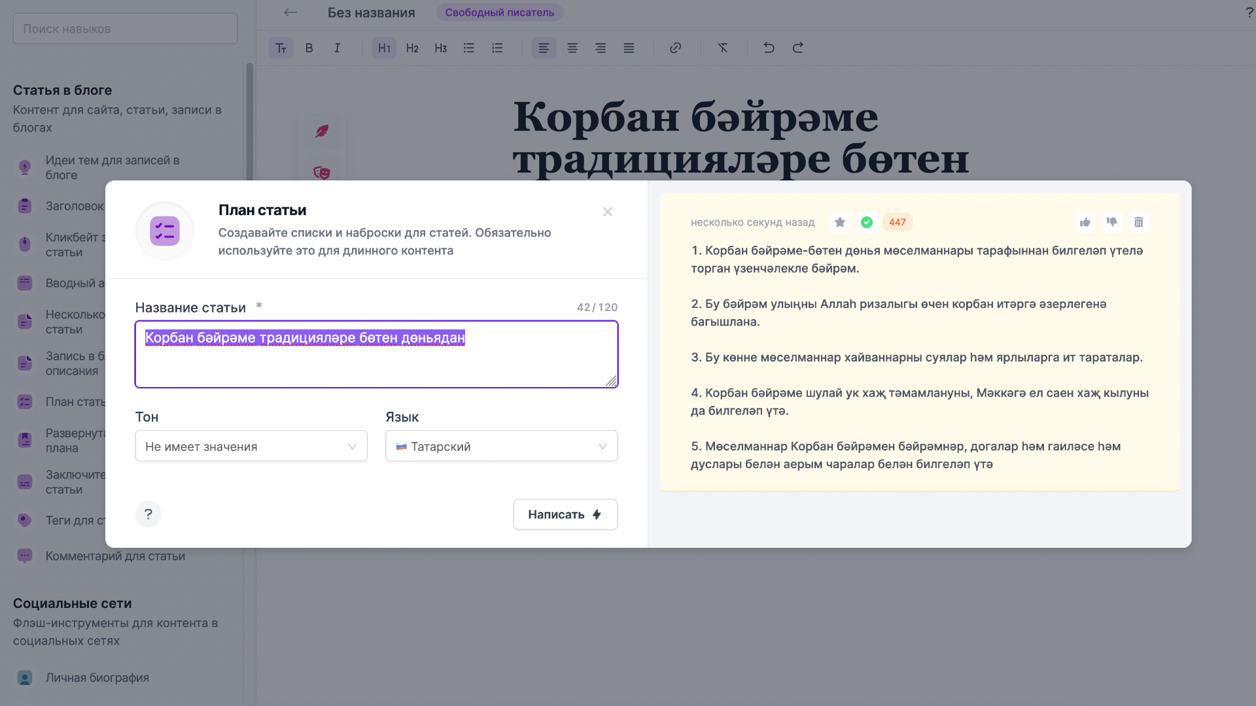This screenshot has width=1256, height=706.
Task: Open the Язык dropdown showing Татарский
Action: pos(502,446)
